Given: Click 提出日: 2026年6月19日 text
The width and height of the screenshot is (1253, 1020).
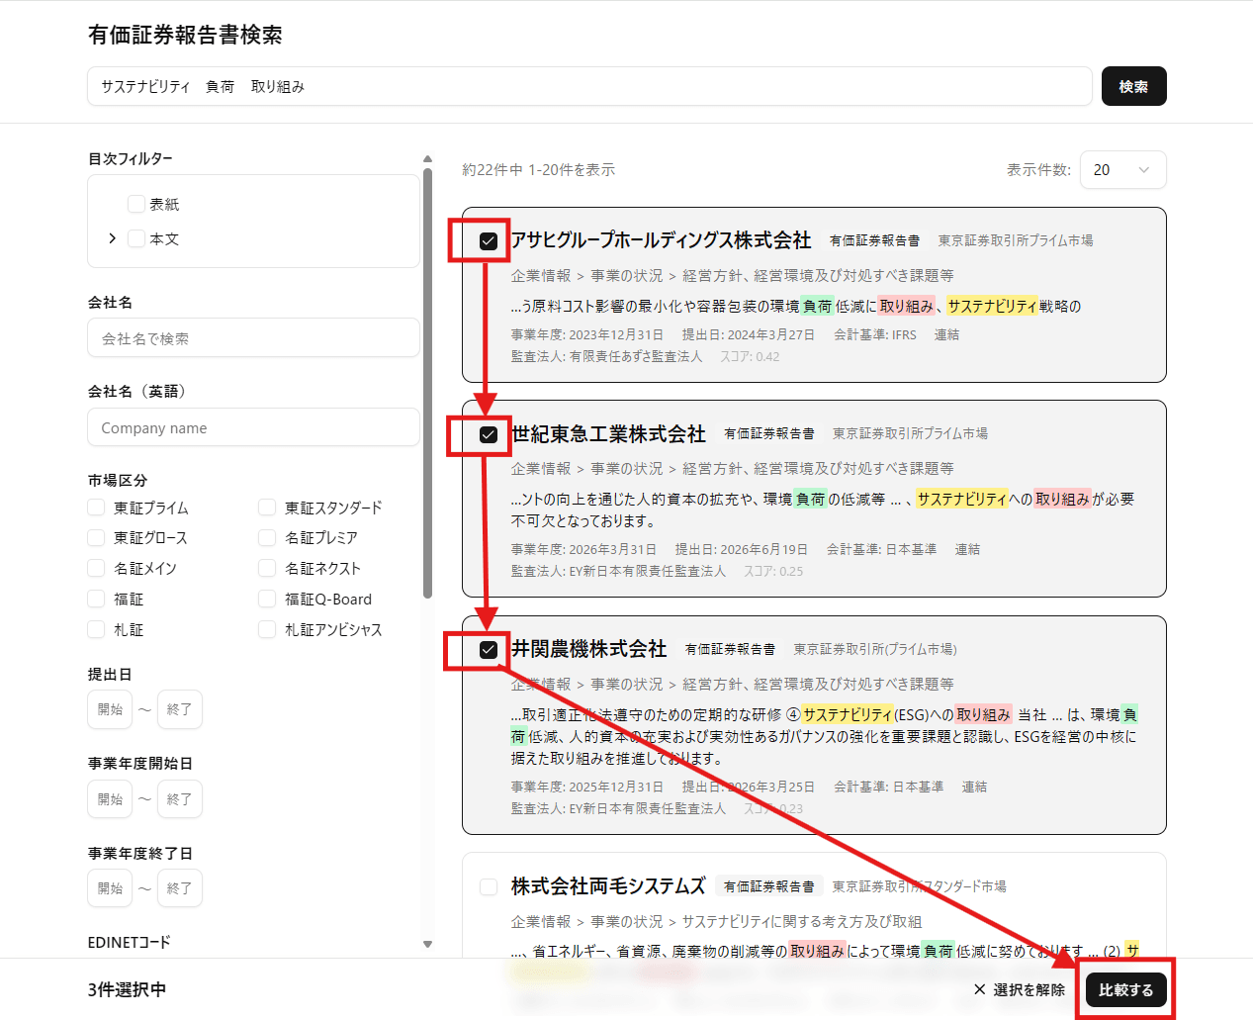Looking at the screenshot, I should coord(741,550).
